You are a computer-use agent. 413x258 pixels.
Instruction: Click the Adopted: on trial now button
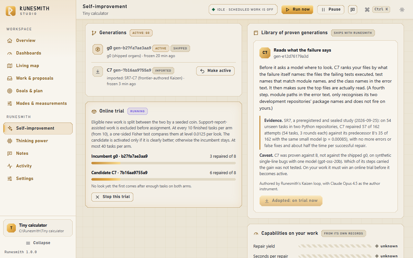click(291, 201)
